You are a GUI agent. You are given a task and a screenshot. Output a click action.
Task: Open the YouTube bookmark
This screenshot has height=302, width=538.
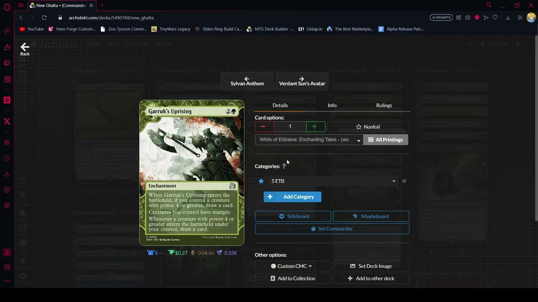click(32, 29)
